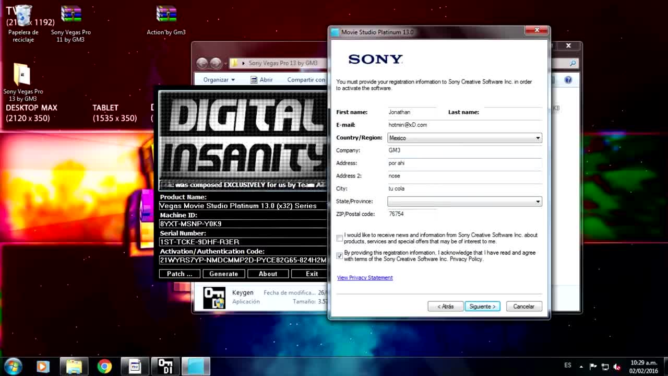The width and height of the screenshot is (668, 376).
Task: Click the Keygen application file icon
Action: click(214, 297)
